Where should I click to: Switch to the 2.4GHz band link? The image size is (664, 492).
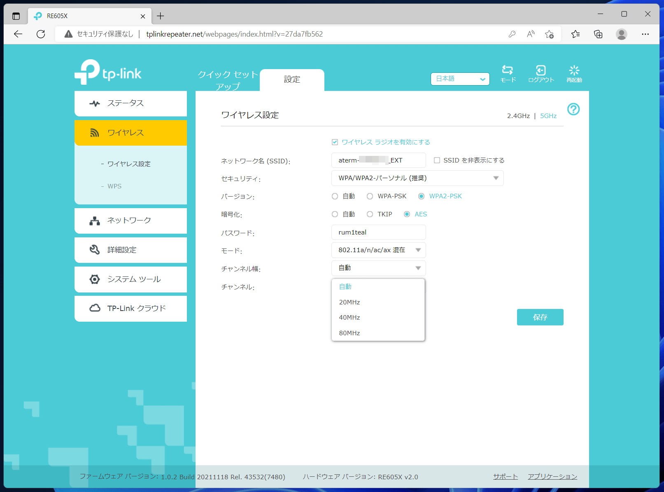(x=518, y=116)
